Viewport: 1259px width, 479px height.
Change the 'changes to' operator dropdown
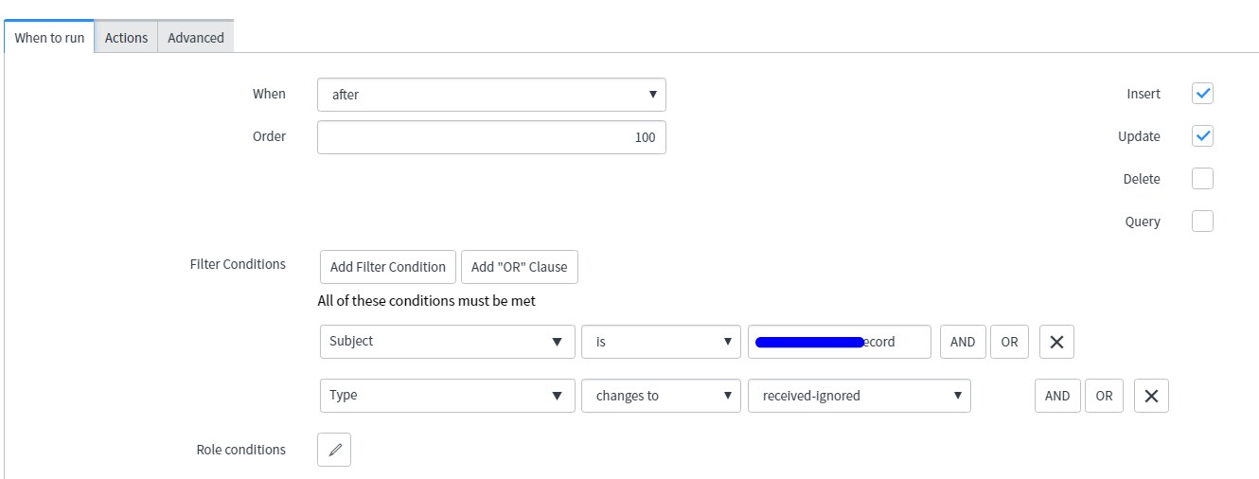(x=661, y=396)
